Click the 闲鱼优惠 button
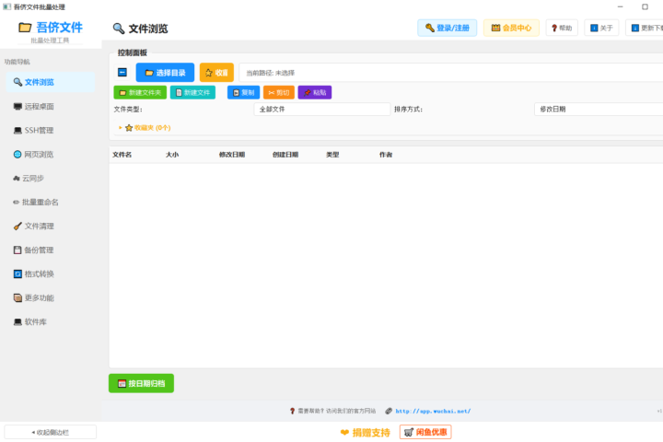This screenshot has height=442, width=663. tap(425, 432)
